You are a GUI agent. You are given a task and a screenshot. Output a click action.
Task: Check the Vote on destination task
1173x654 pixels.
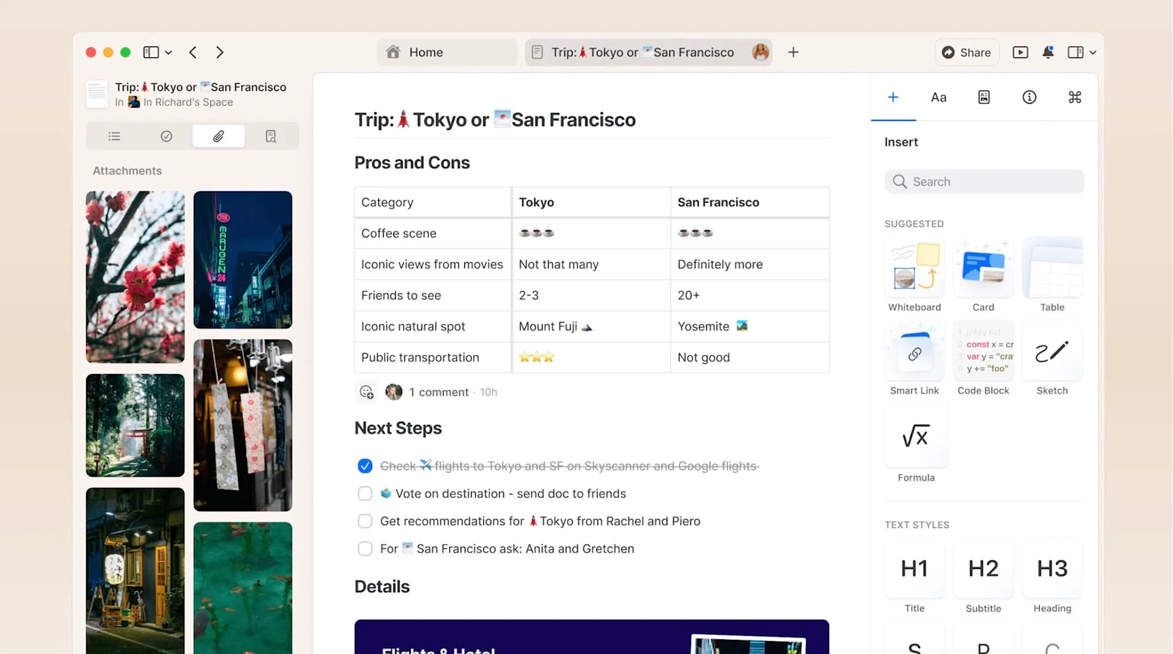point(365,494)
